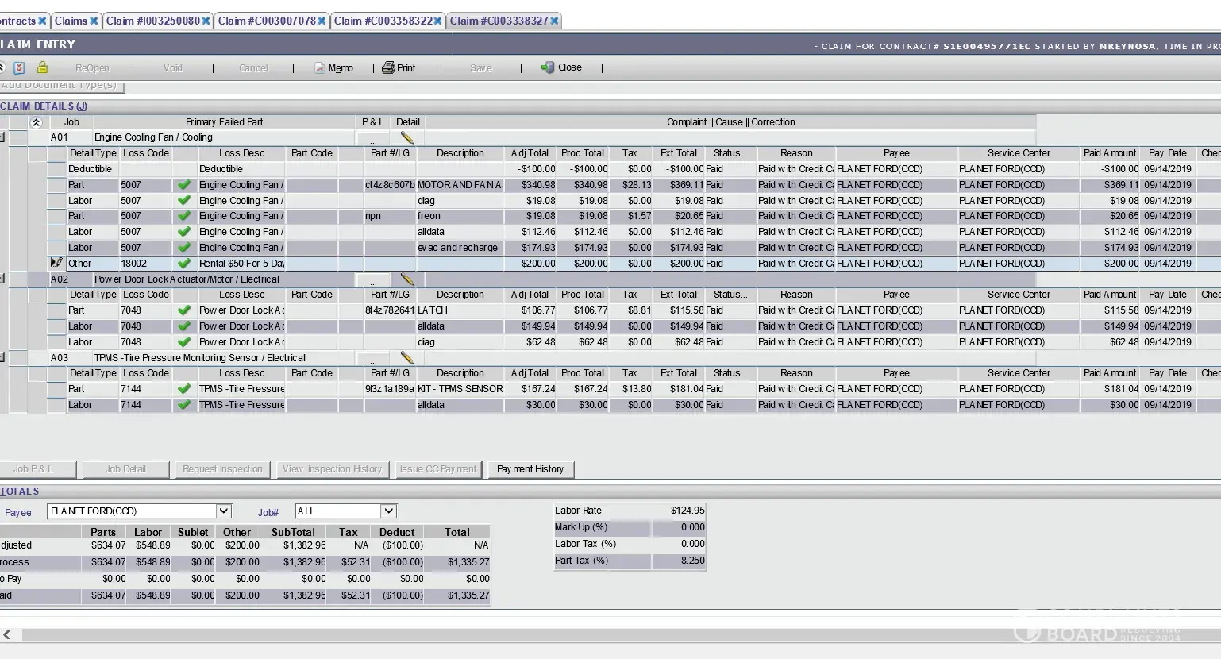Open detail pencil for job A01

tap(407, 137)
